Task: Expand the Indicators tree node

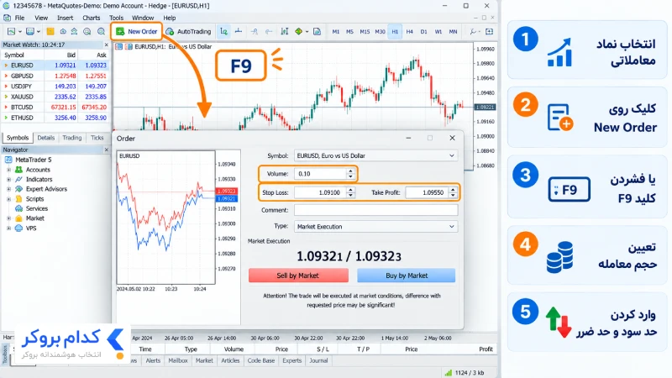Action: [8, 180]
